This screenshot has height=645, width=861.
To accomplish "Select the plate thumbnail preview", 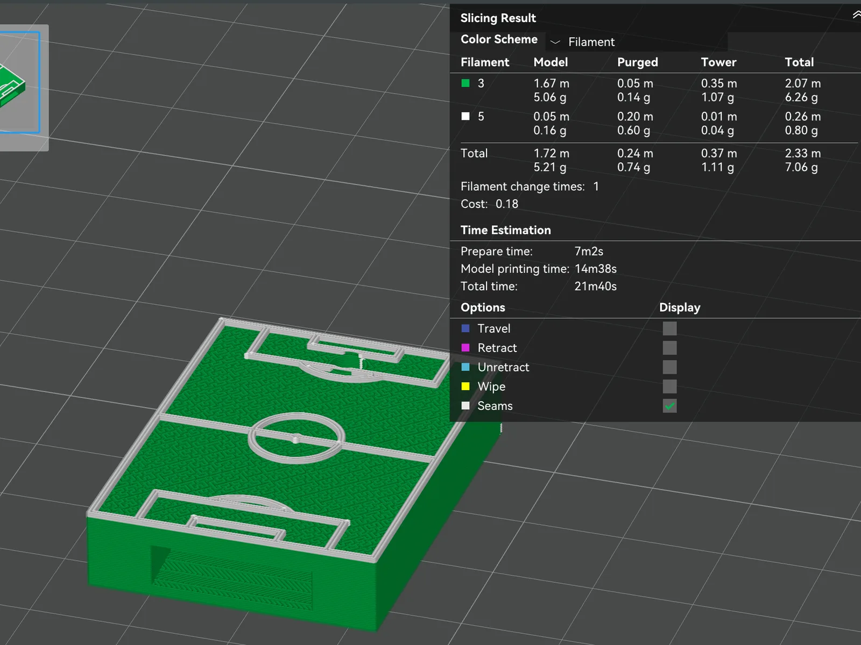I will click(20, 82).
